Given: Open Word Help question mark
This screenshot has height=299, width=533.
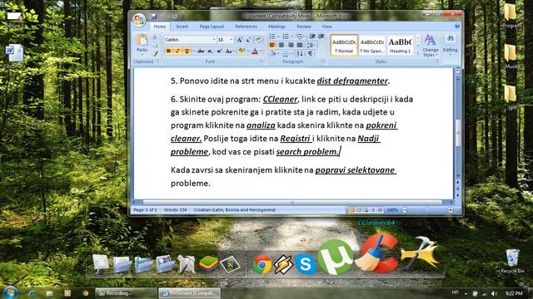Looking at the screenshot, I should (457, 26).
